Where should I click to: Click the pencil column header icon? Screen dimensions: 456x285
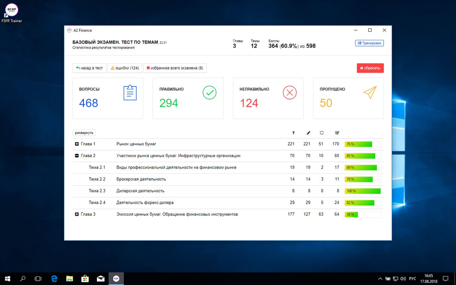click(x=308, y=133)
